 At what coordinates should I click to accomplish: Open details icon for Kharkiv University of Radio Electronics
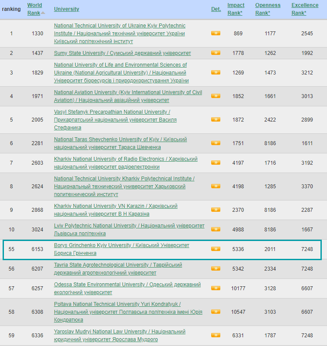point(215,163)
